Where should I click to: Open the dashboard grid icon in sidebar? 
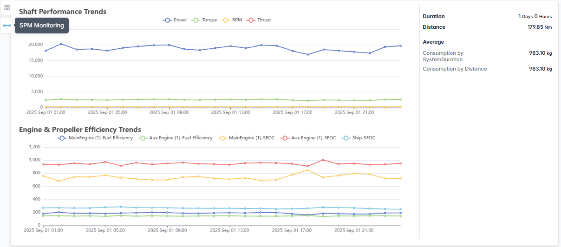(7, 7)
